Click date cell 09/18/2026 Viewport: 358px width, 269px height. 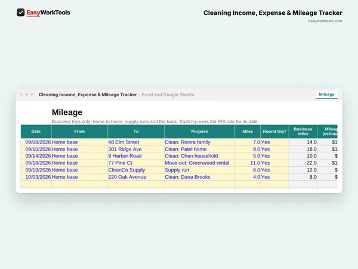tap(36, 163)
